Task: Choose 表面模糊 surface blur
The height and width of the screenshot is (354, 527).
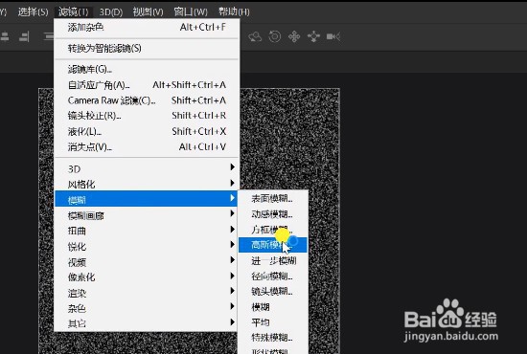Action: (273, 199)
